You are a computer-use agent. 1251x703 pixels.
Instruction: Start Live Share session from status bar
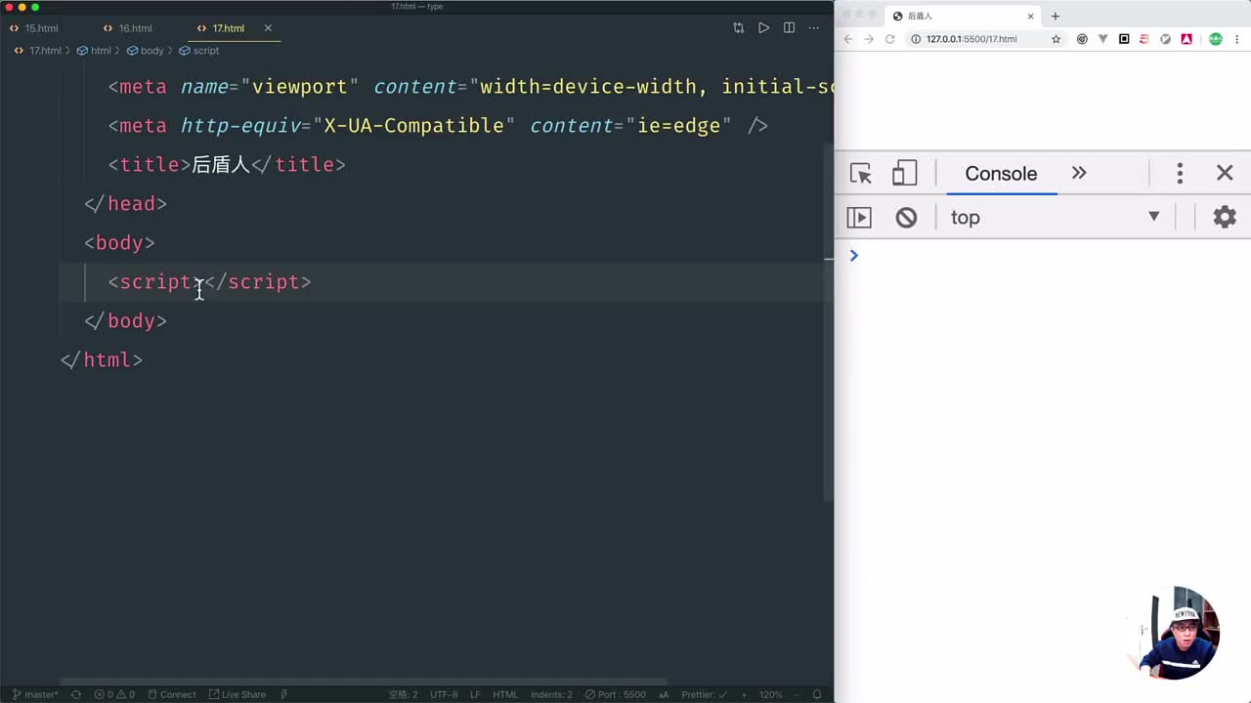(237, 695)
